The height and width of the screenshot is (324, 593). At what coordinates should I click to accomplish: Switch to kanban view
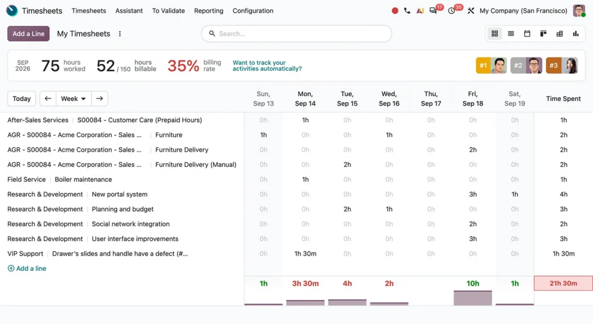pos(543,34)
